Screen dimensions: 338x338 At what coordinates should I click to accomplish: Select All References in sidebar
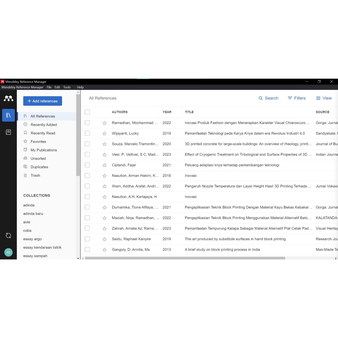(47, 116)
